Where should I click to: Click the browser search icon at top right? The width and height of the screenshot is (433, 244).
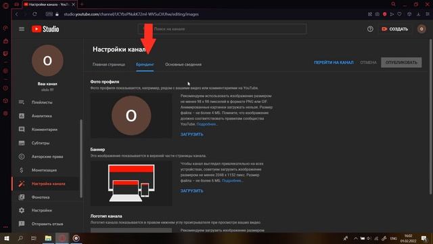[394, 4]
